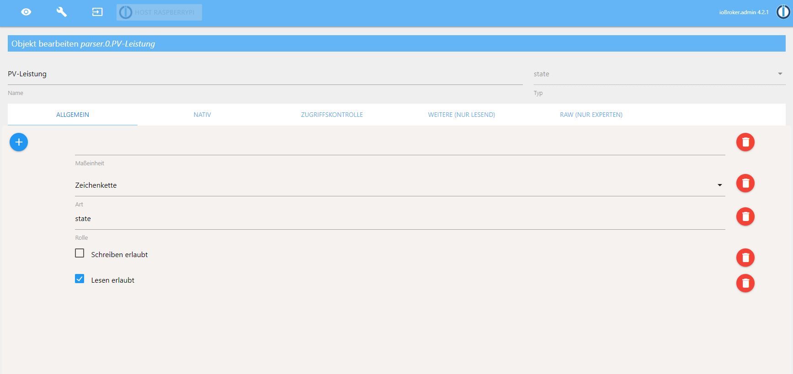Open the RAW (nur Experten) tab
Viewport: 793px width, 374px height.
591,115
